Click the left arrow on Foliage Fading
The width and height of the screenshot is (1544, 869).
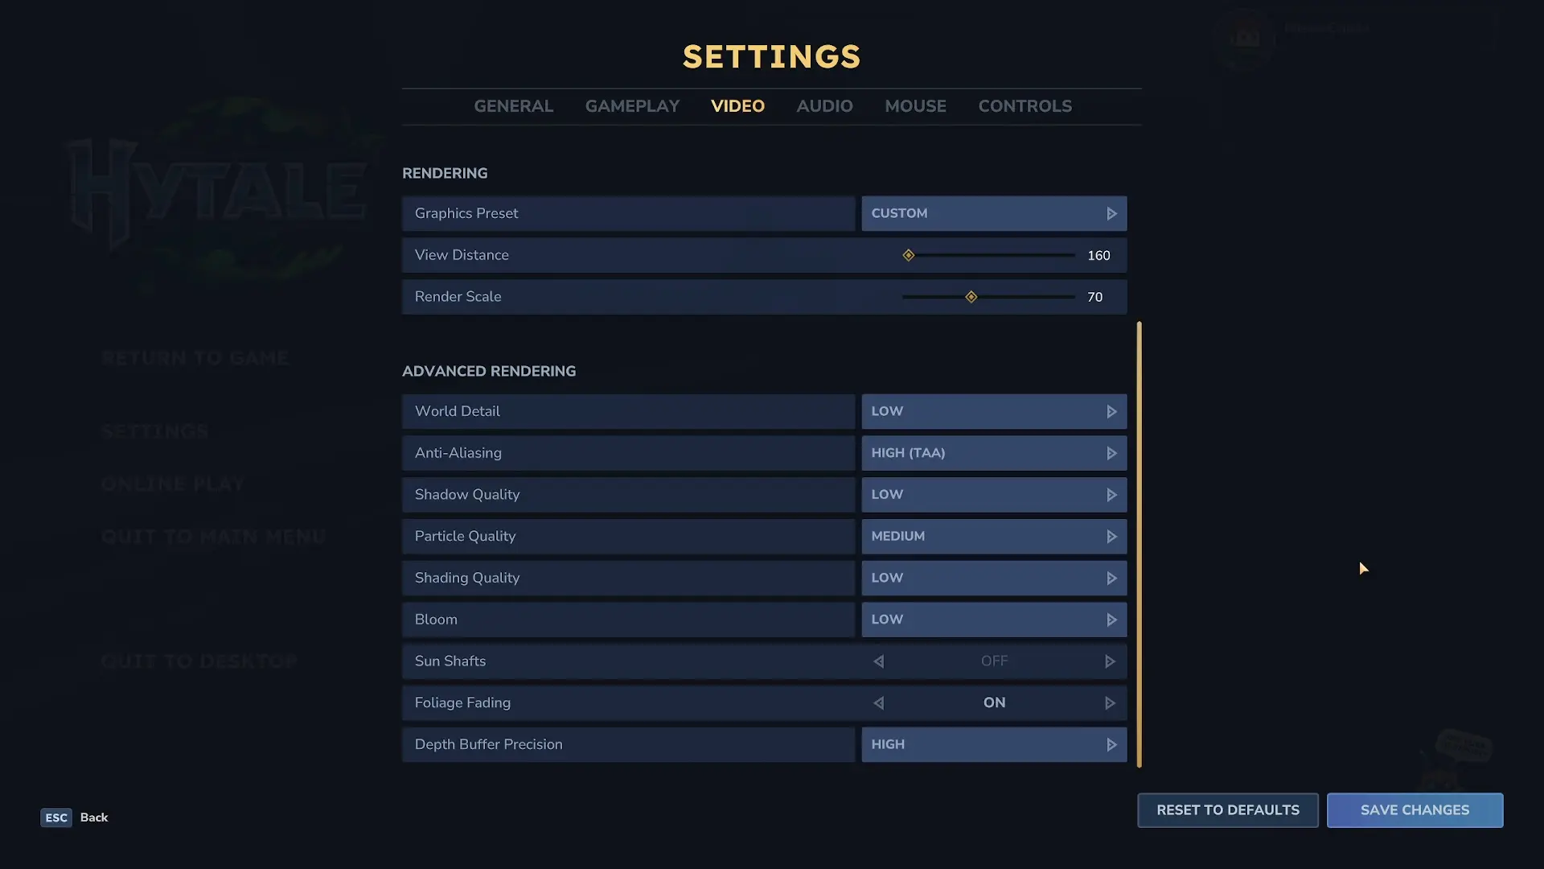coord(879,703)
